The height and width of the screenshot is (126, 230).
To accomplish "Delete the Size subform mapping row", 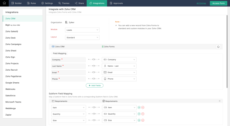I will pyautogui.click(x=143, y=120).
